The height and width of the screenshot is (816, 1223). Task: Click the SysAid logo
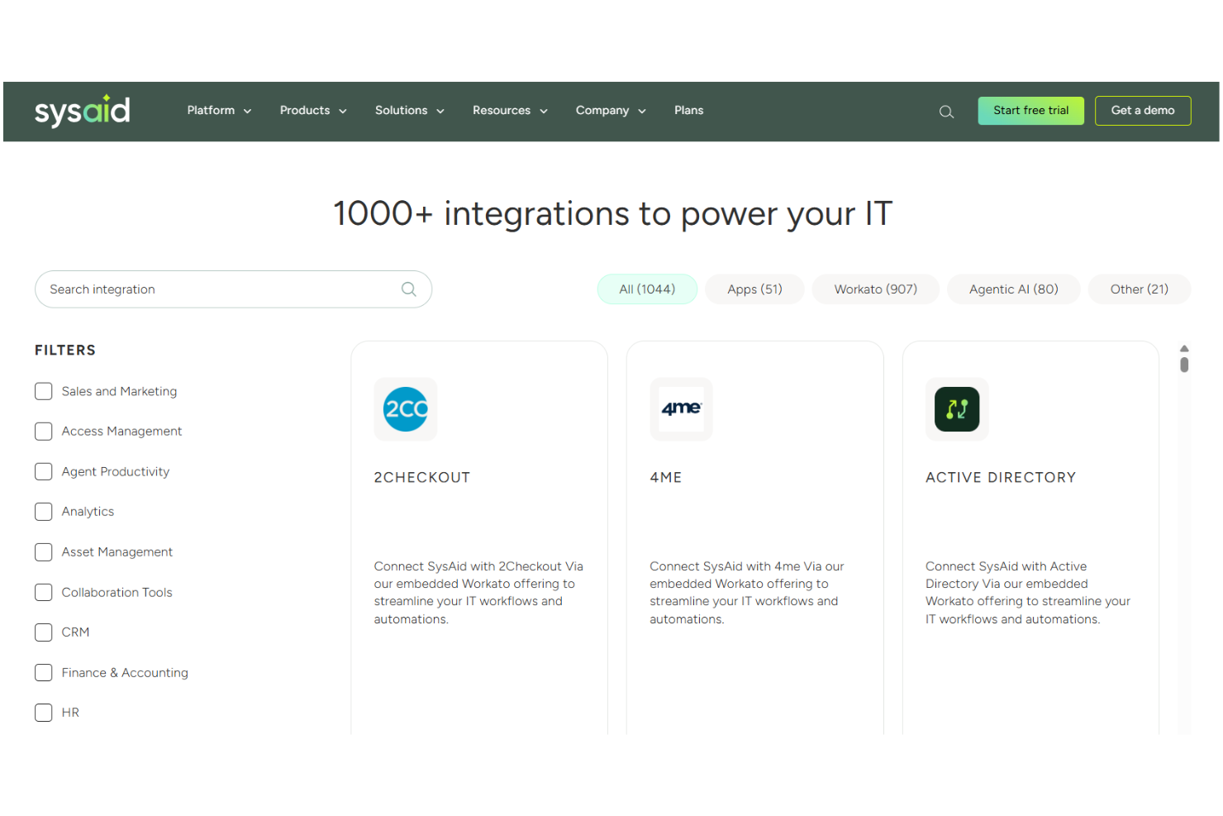(82, 110)
